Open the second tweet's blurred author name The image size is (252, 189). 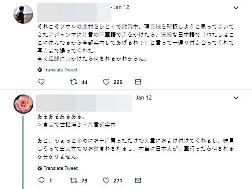(84, 103)
